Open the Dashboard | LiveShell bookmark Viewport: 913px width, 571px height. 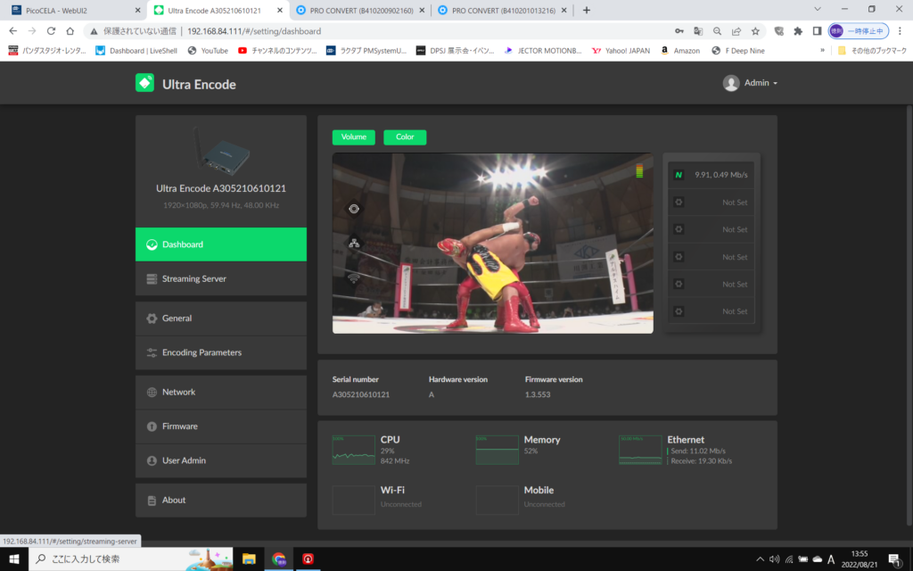136,51
